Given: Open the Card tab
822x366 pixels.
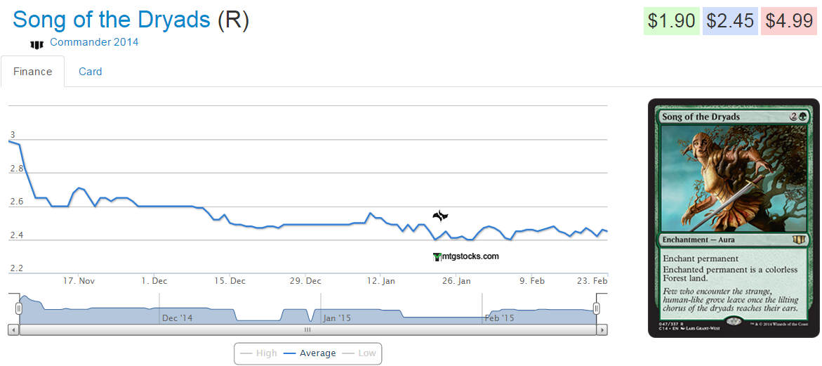Looking at the screenshot, I should (x=90, y=72).
